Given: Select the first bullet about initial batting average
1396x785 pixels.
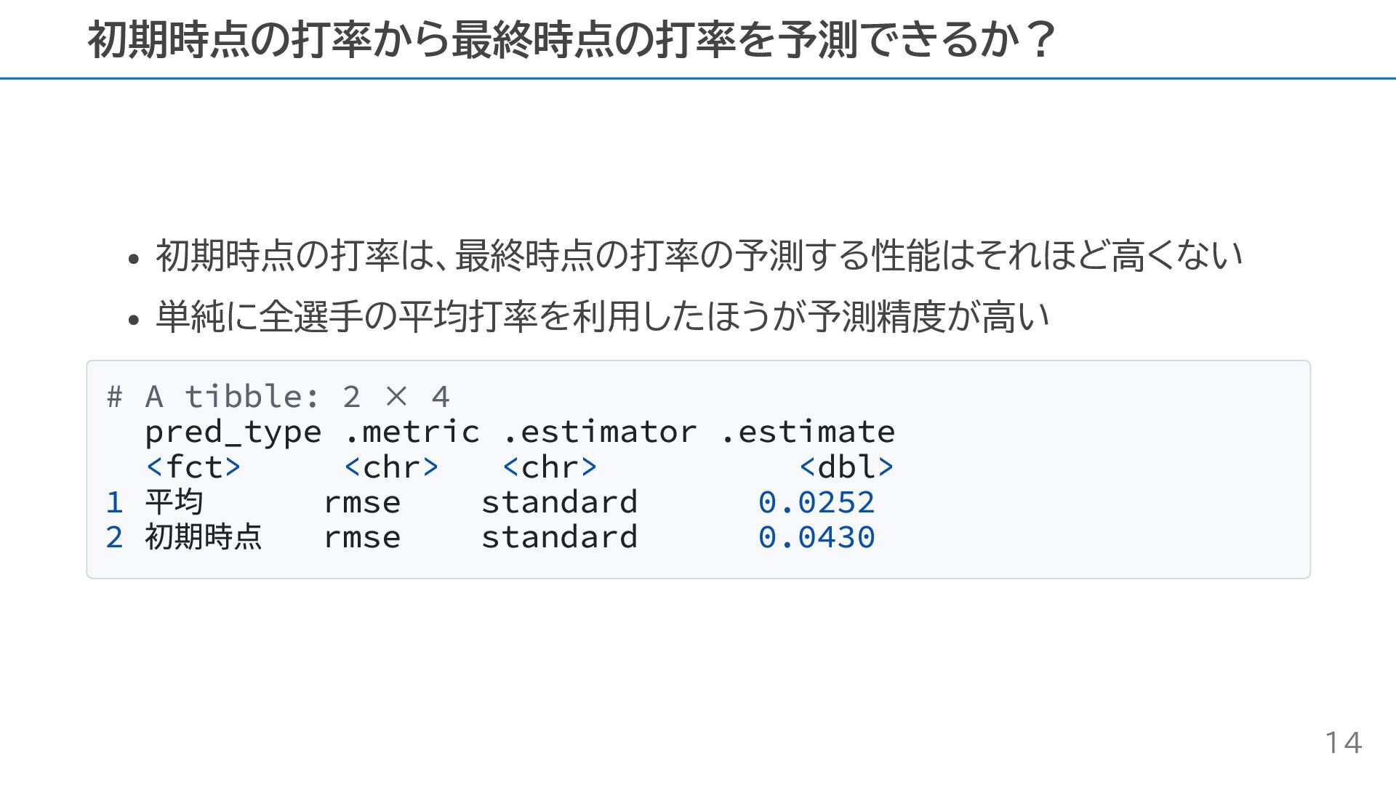Looking at the screenshot, I should coord(699,255).
